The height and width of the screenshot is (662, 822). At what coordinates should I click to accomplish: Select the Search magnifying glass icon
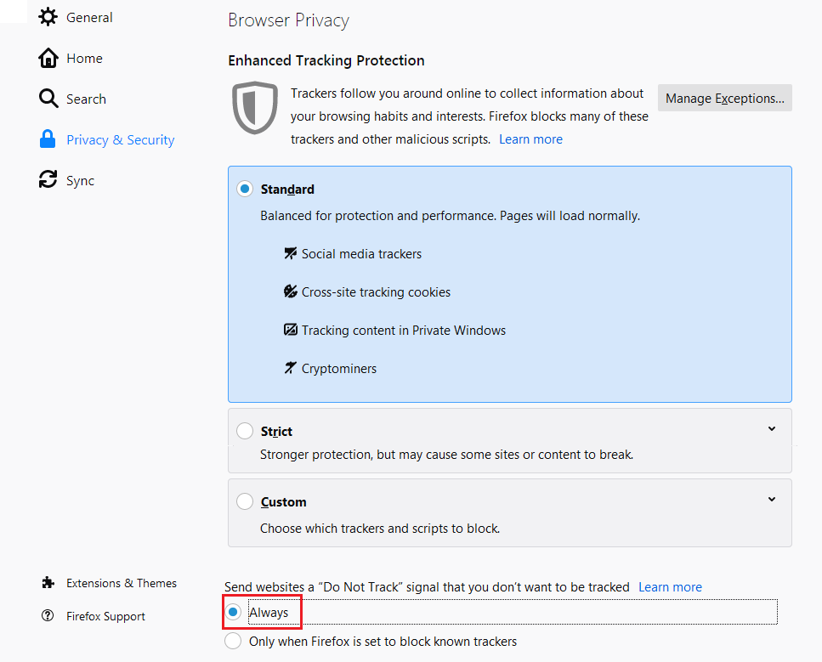pos(48,99)
